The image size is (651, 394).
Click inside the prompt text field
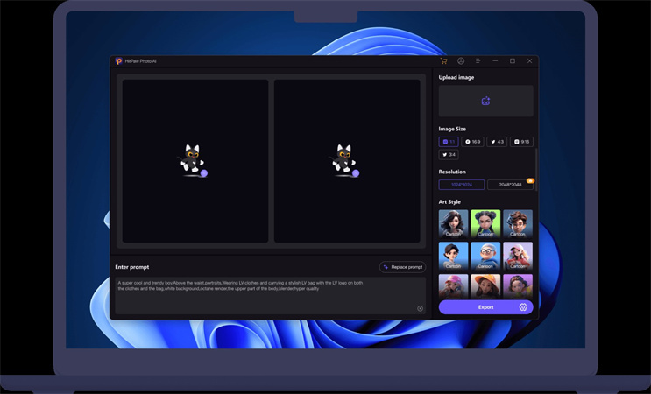(x=263, y=296)
